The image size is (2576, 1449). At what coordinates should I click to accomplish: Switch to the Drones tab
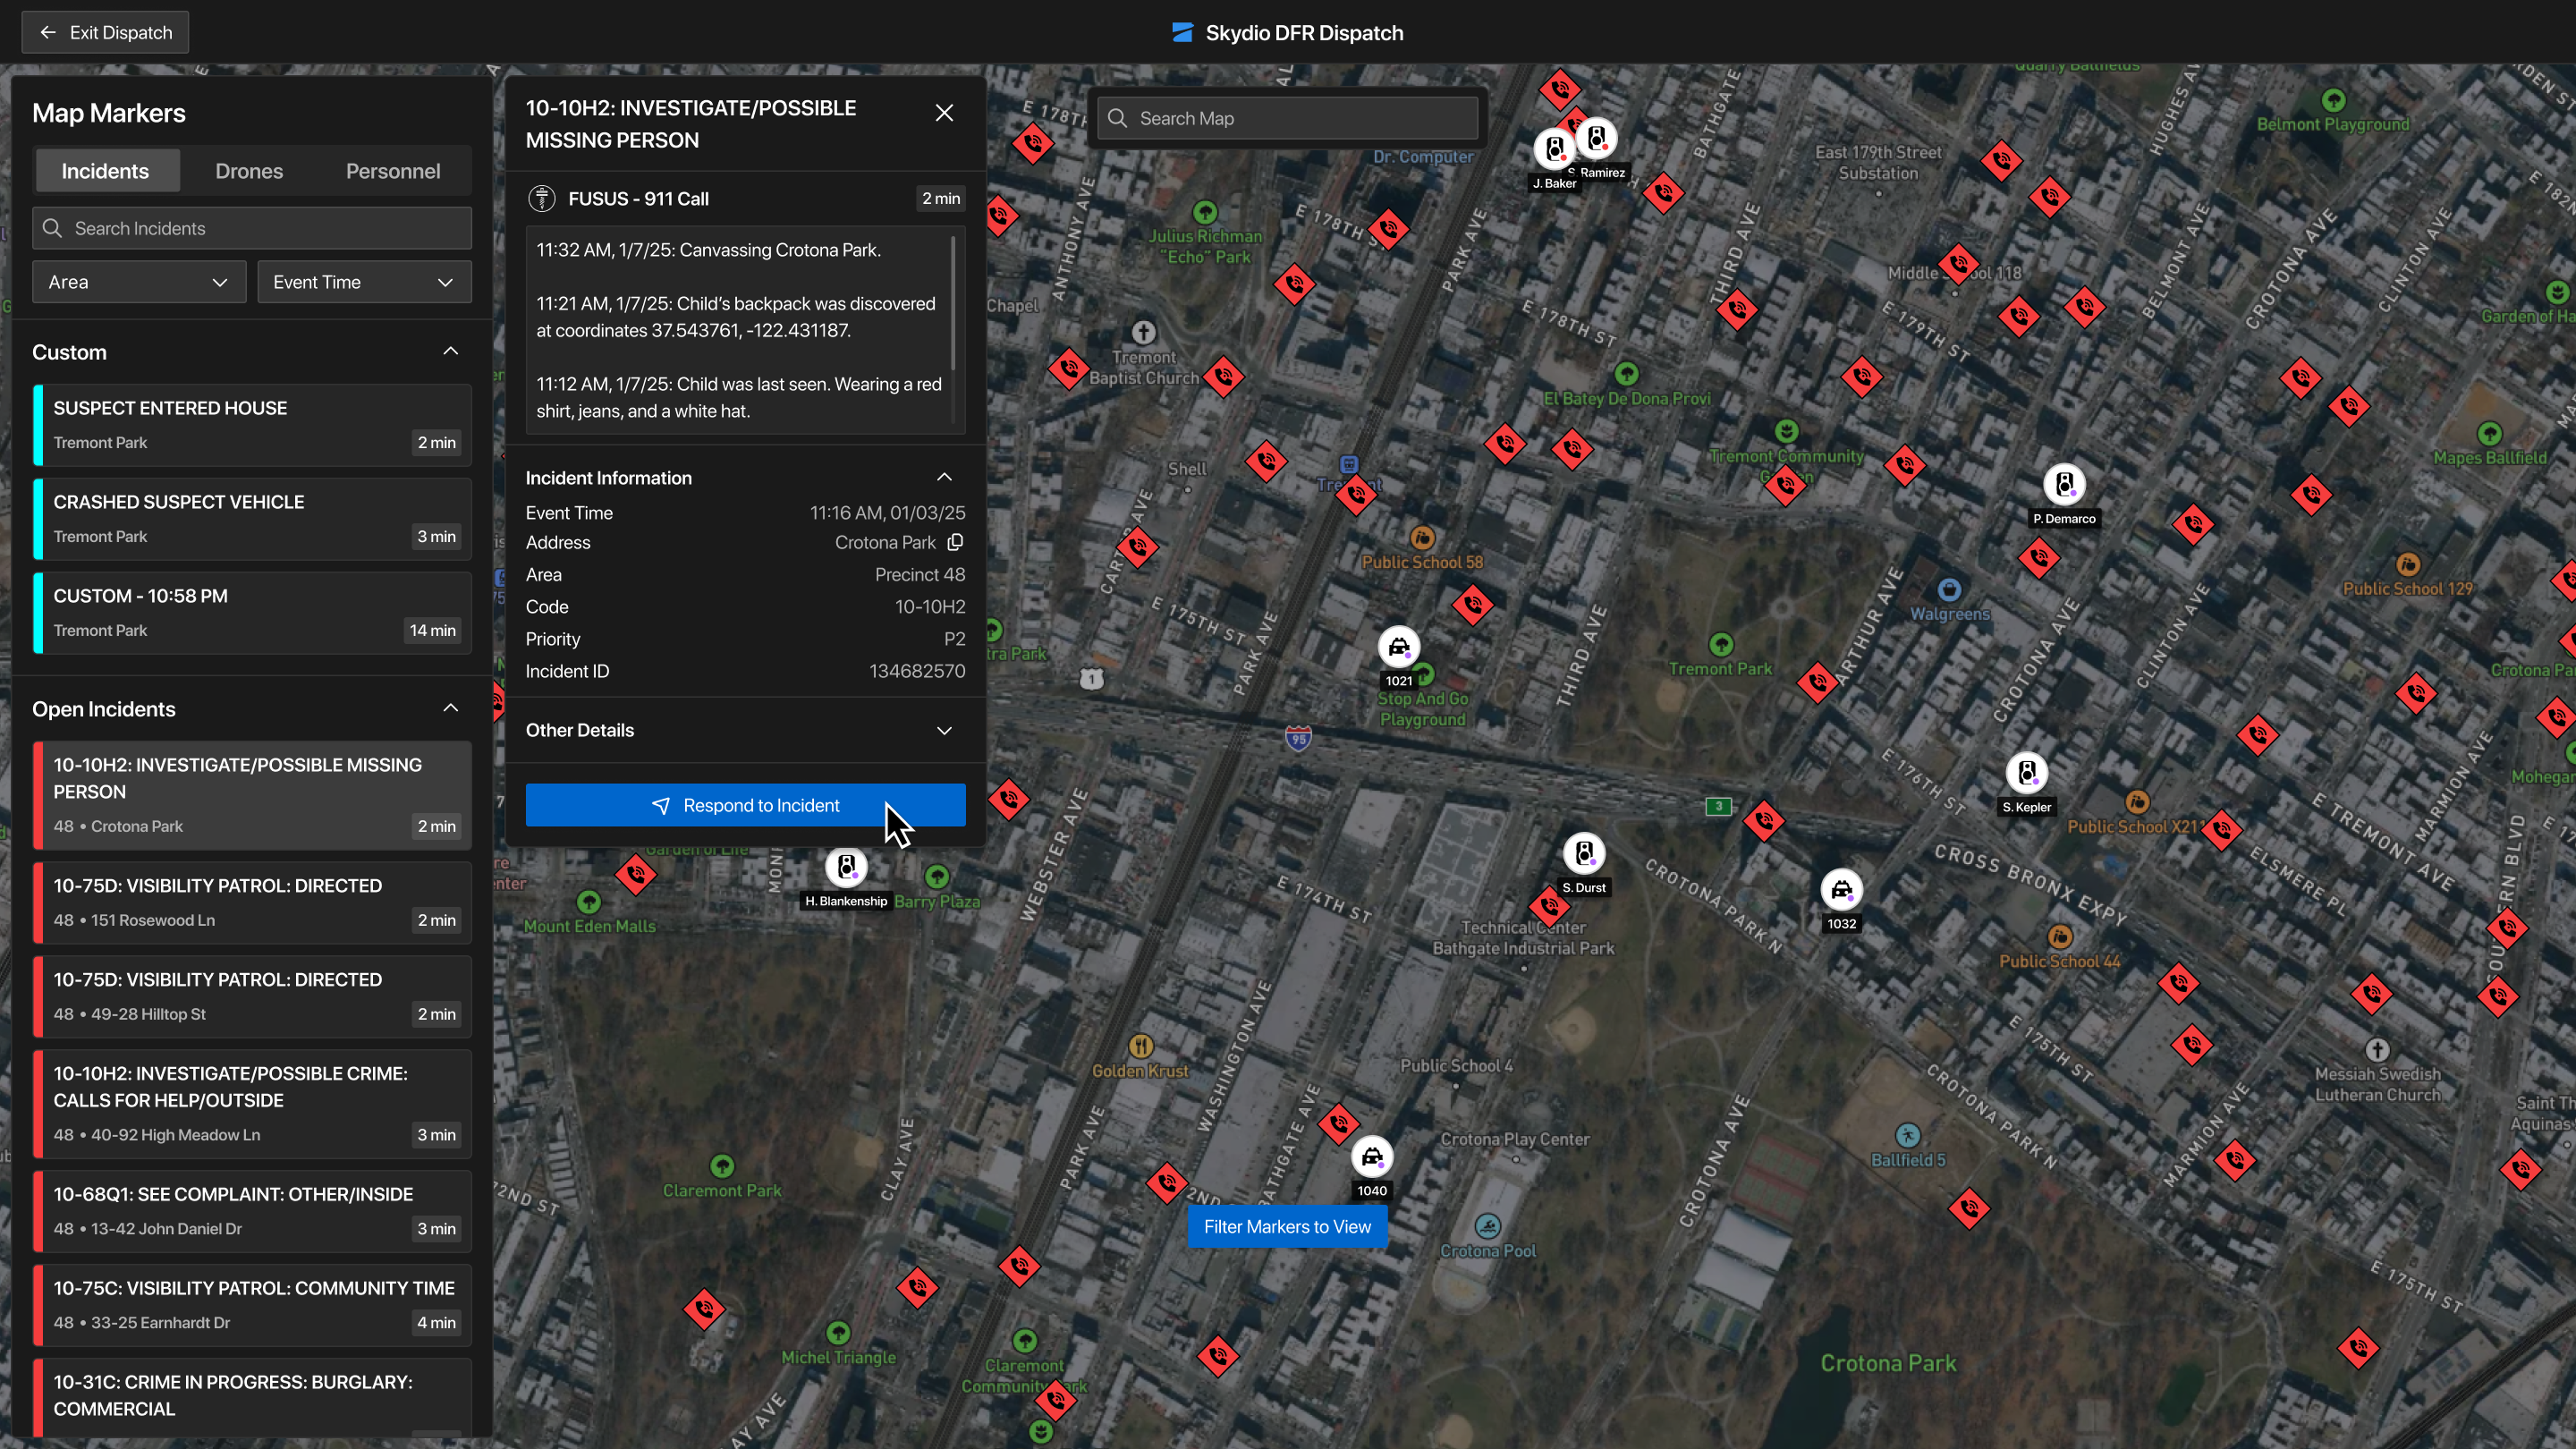tap(249, 171)
